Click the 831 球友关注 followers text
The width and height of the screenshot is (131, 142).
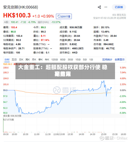pos(119,15)
